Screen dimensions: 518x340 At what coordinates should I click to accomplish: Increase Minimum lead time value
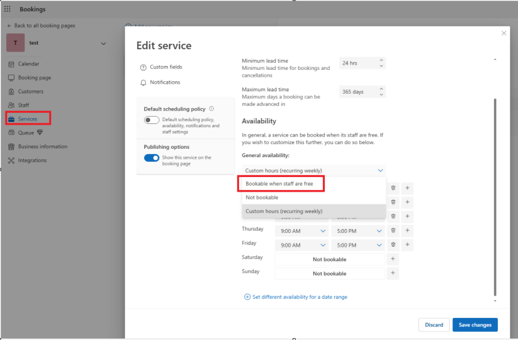pos(381,60)
